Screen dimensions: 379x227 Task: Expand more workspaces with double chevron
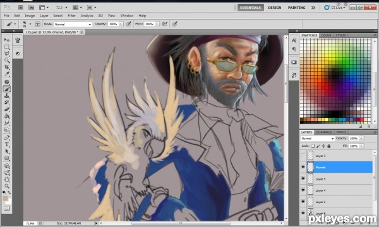coord(313,8)
